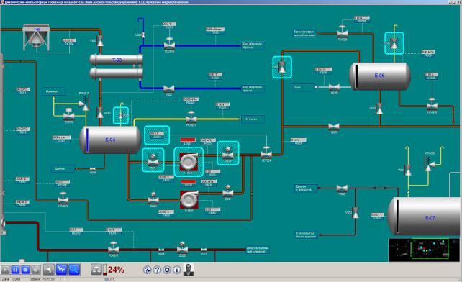Viewport: 462px width, 282px height.
Task: Click control valve on upper blue water line
Action: pos(169,44)
